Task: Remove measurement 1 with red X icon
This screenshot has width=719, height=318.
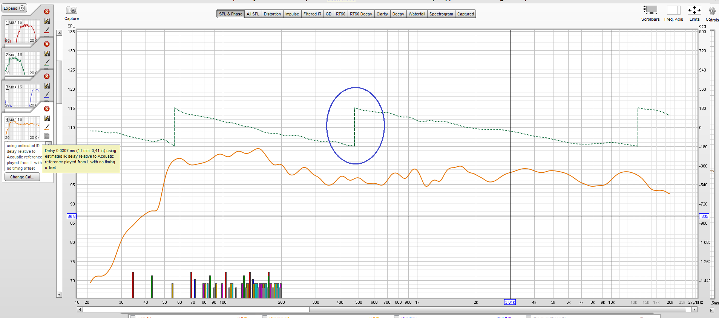Action: click(47, 12)
